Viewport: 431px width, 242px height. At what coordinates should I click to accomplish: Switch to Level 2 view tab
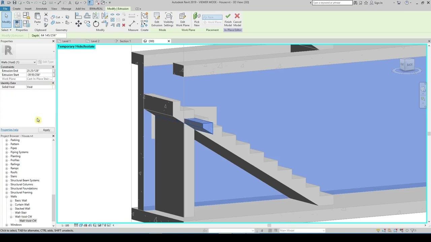click(x=95, y=41)
